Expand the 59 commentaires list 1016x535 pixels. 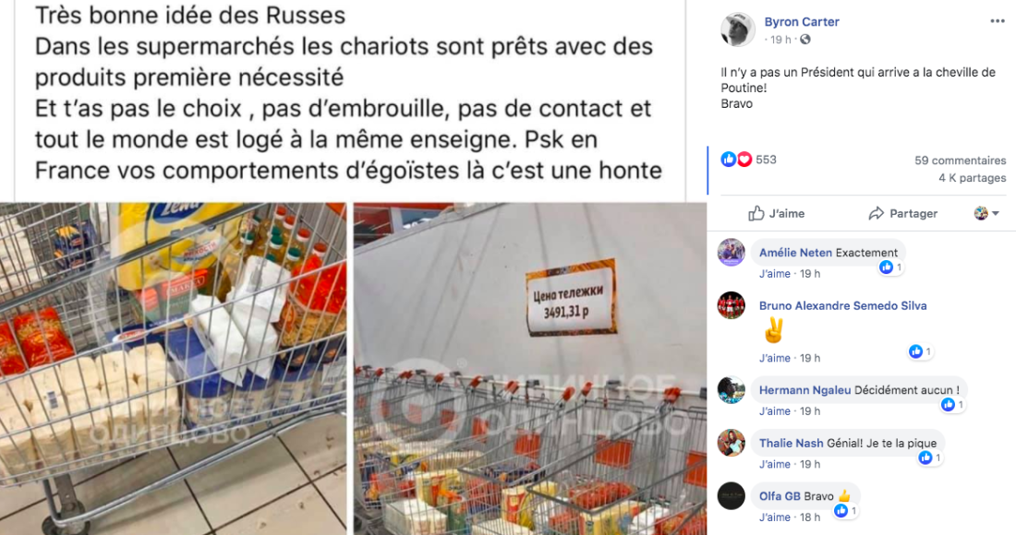[961, 160]
